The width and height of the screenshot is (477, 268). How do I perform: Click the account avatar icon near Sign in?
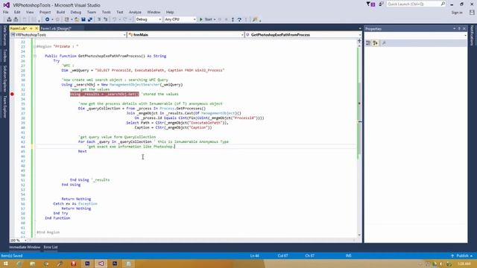click(472, 13)
